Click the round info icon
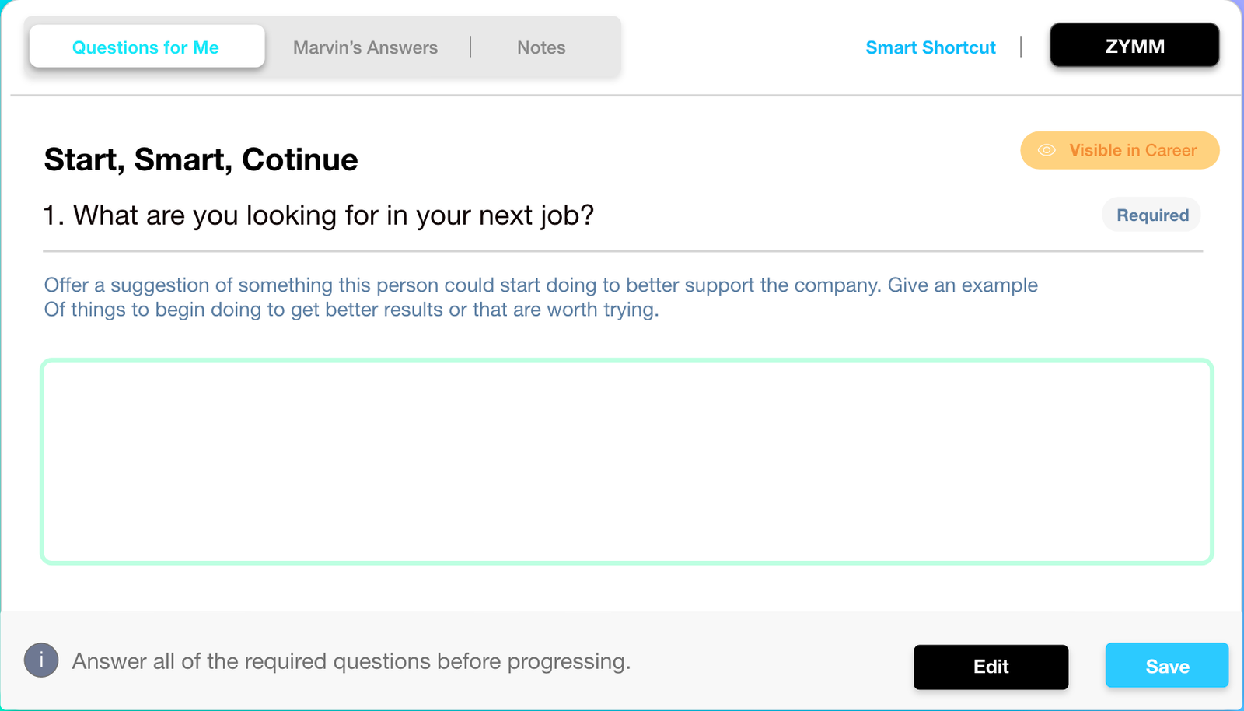Image resolution: width=1244 pixels, height=711 pixels. [41, 660]
